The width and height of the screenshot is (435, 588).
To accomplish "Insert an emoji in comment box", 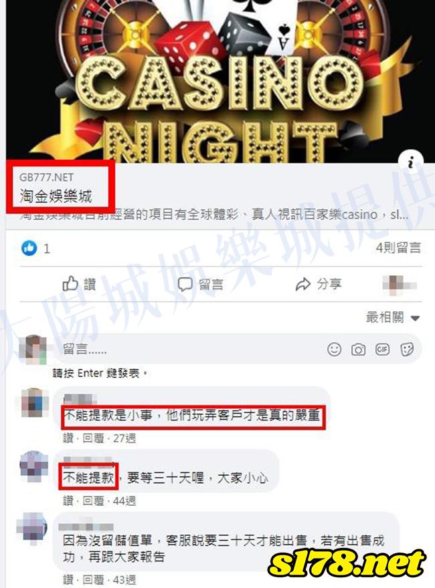I will (x=334, y=349).
